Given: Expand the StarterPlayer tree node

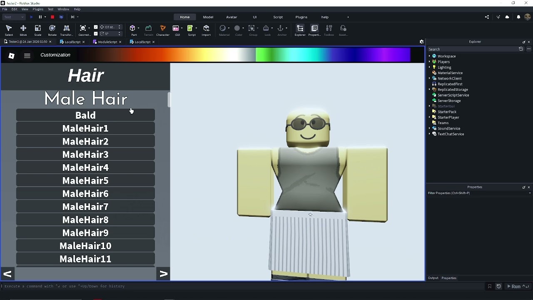Looking at the screenshot, I should click(x=429, y=117).
